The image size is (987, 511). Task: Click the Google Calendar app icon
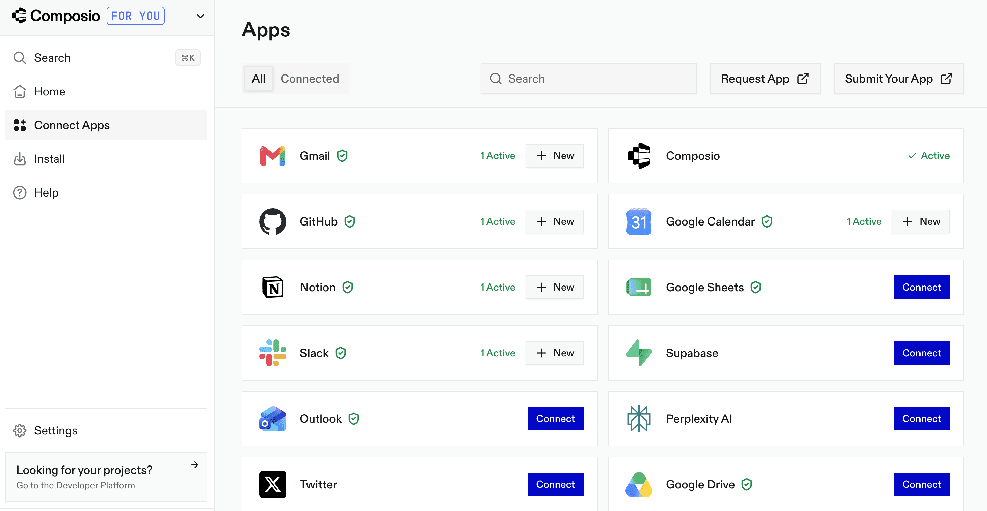[x=639, y=221]
